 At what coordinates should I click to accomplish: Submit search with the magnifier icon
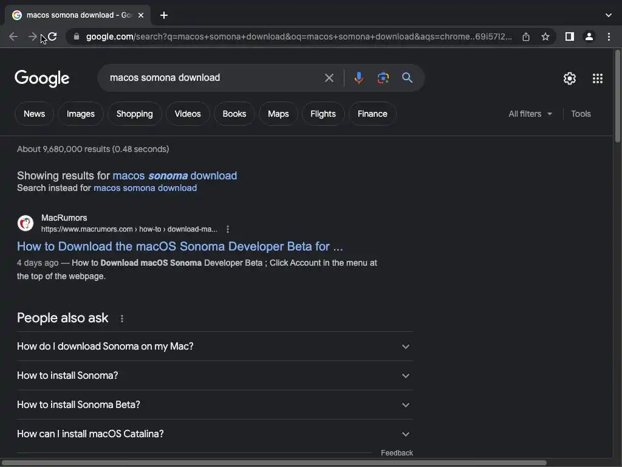click(x=408, y=78)
